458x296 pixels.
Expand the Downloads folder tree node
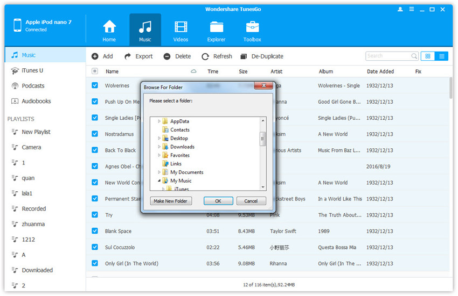[159, 147]
